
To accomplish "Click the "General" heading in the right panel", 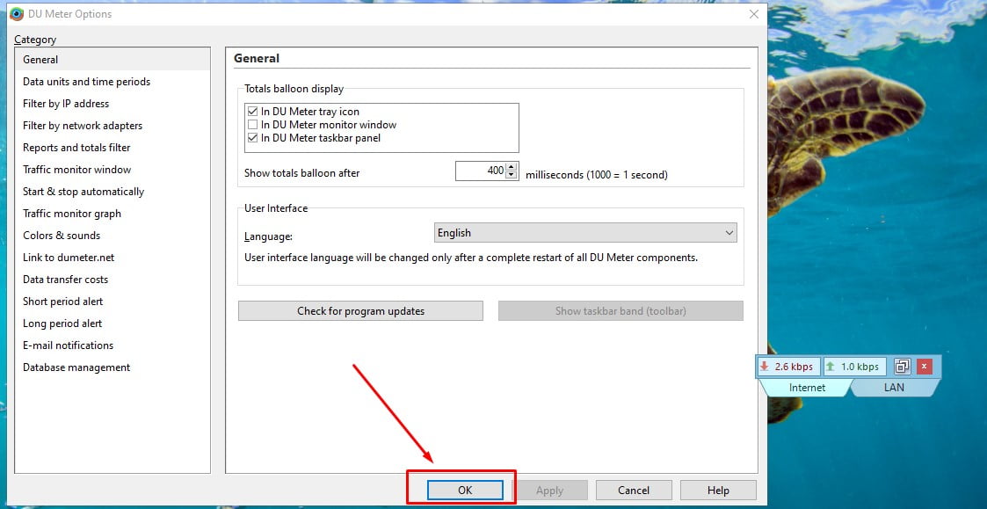I will pos(257,59).
